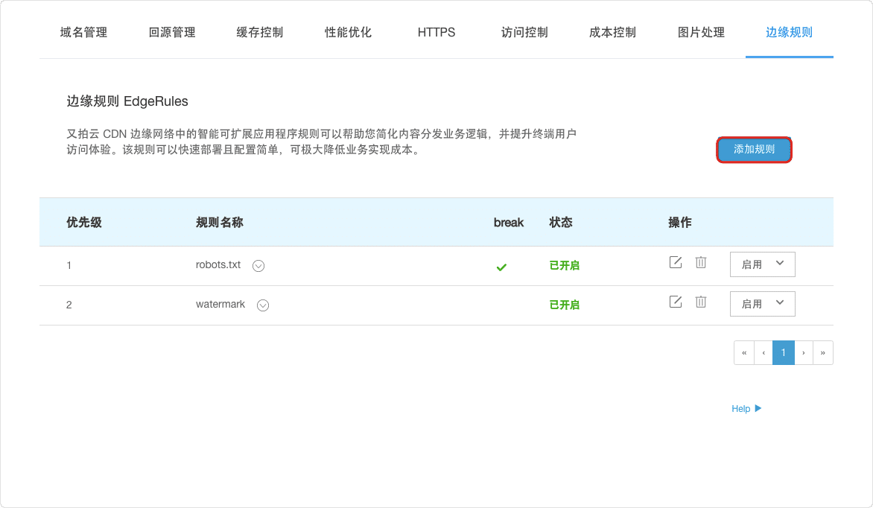The height and width of the screenshot is (508, 873).
Task: Go to the 访问控制 tab
Action: pyautogui.click(x=524, y=32)
